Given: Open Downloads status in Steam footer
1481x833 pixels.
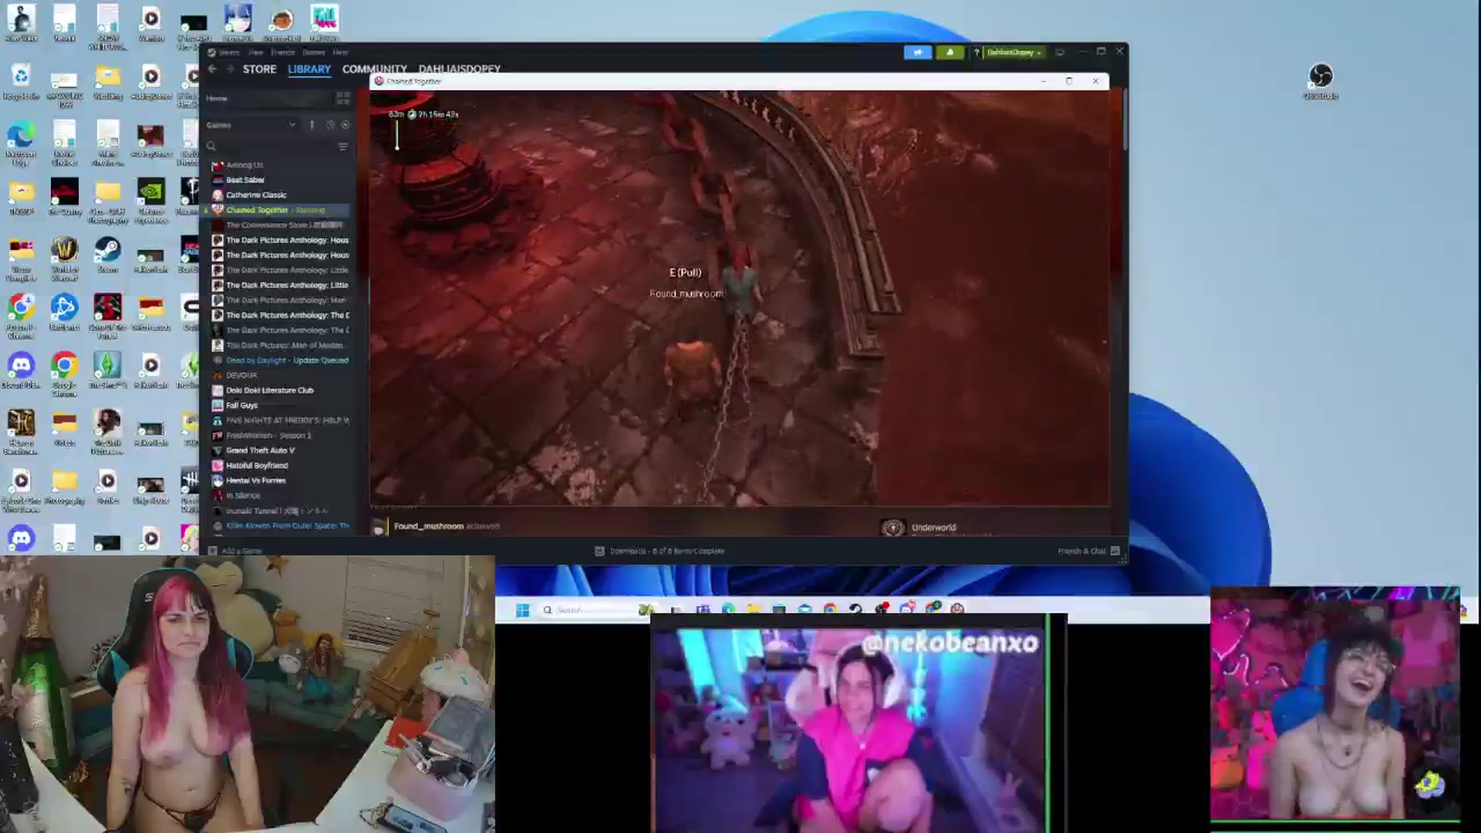Looking at the screenshot, I should 660,551.
